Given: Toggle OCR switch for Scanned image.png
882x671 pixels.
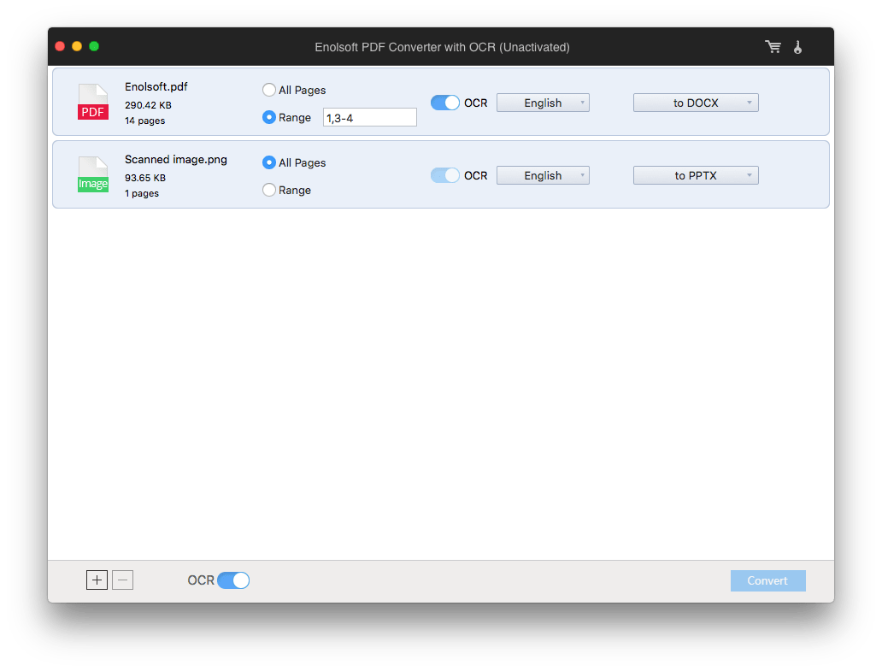Looking at the screenshot, I should pos(445,175).
